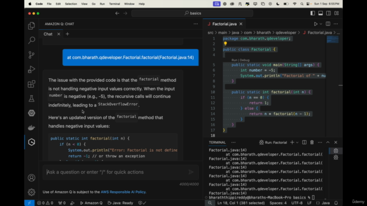
Task: Open the Go menu
Action: point(93,4)
